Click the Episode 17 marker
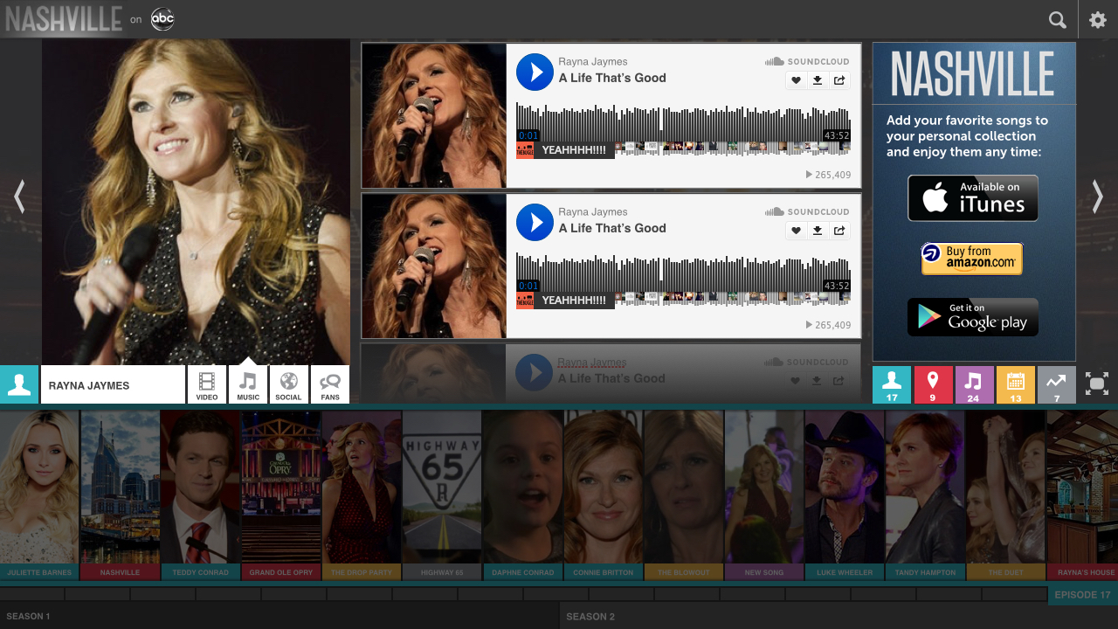The width and height of the screenshot is (1118, 629). coord(1082,595)
